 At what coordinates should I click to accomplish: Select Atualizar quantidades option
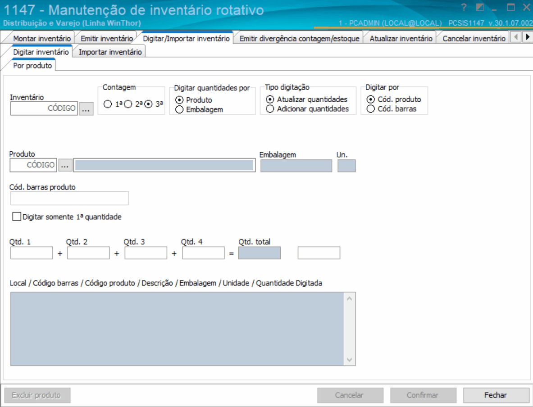pyautogui.click(x=270, y=99)
